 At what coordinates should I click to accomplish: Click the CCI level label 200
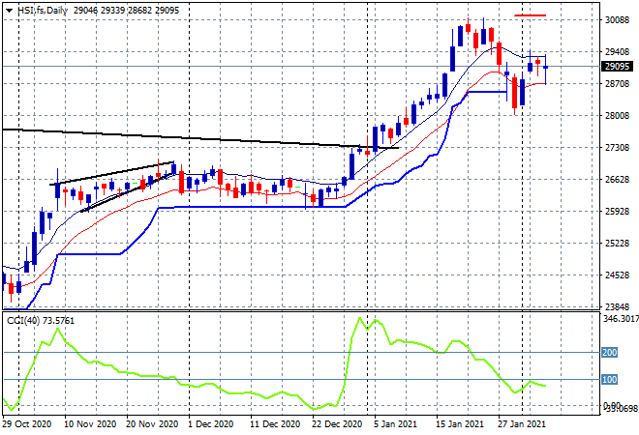click(609, 353)
